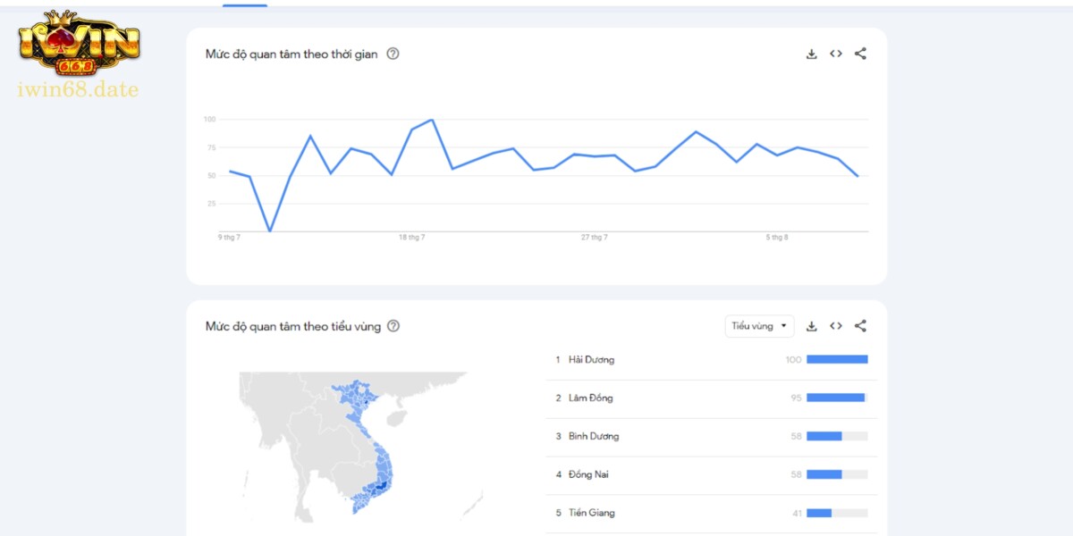This screenshot has height=536, width=1073.
Task: Click the Lâm Đồng interest bar at 95
Action: point(835,398)
